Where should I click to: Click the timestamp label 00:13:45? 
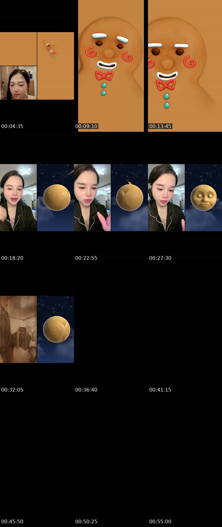click(160, 126)
